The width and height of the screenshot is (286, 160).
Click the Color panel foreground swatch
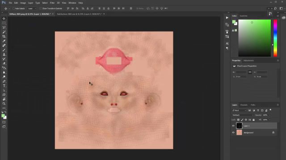coord(234,22)
